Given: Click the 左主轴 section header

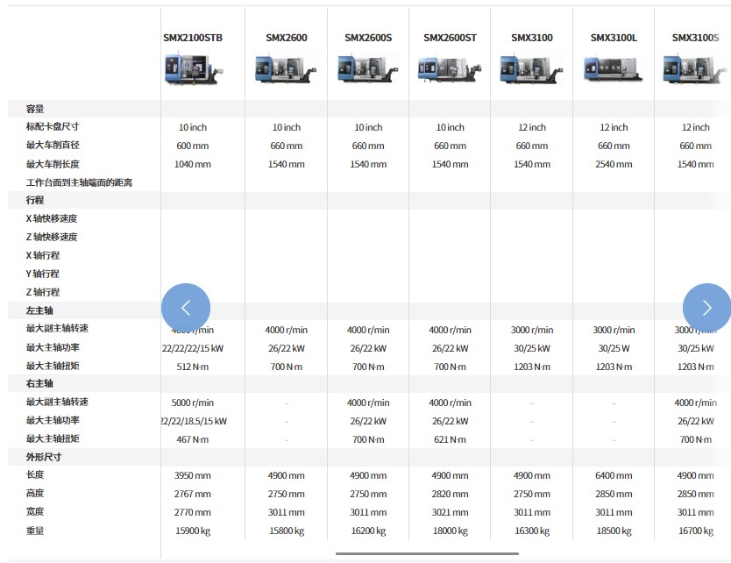Looking at the screenshot, I should (39, 310).
